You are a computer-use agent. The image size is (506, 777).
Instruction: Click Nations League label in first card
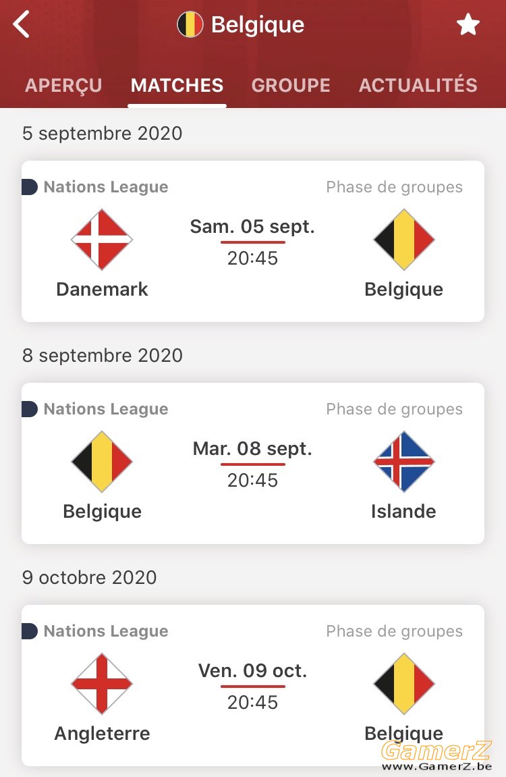(x=106, y=187)
